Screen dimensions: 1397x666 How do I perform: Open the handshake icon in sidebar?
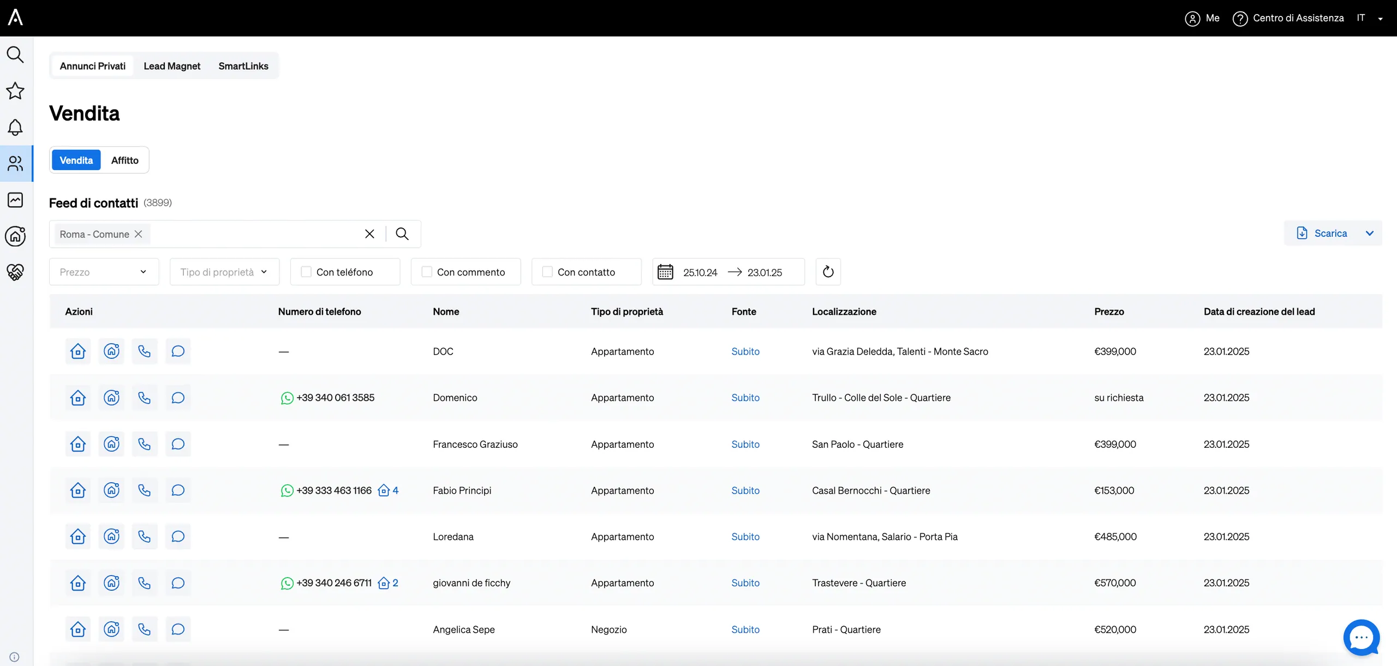click(15, 272)
